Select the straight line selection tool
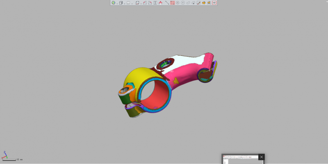This screenshot has height=164, width=328. click(167, 3)
